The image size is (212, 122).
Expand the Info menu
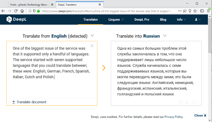coord(181,20)
